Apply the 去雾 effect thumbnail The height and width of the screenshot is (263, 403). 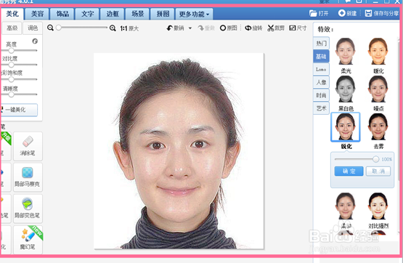(378, 126)
